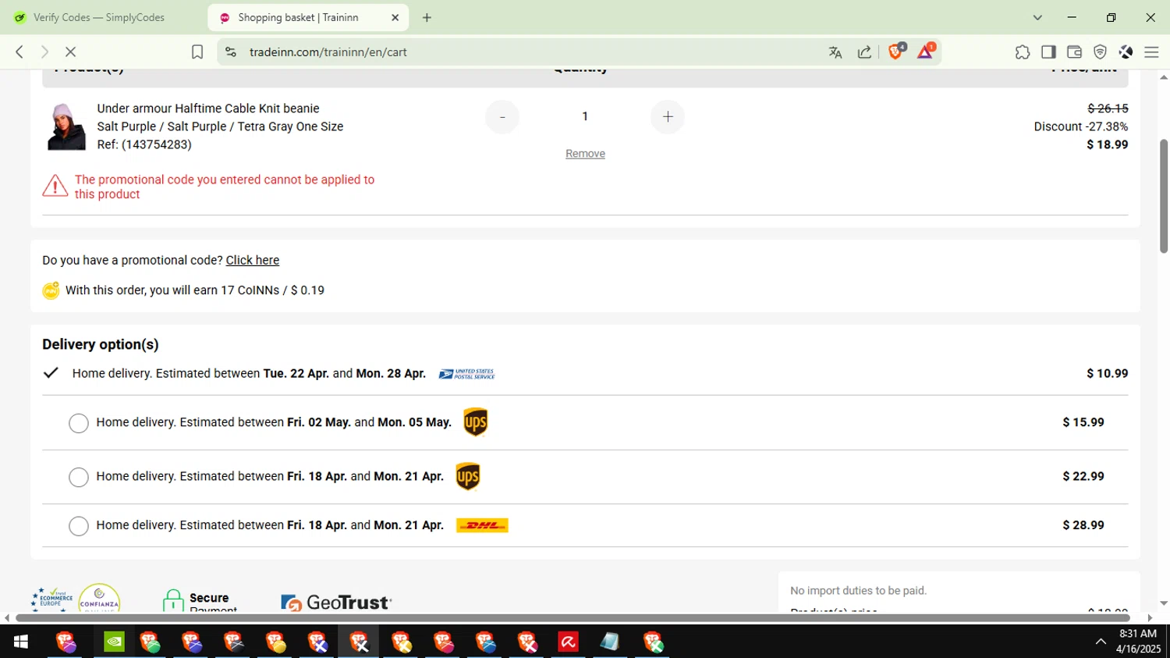
Task: Expand the tab search dropdown arrow
Action: click(x=1037, y=17)
